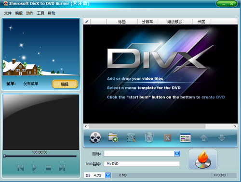The image size is (241, 182).
Task: Click the winter house menu template thumbnail
Action: pyautogui.click(x=41, y=48)
